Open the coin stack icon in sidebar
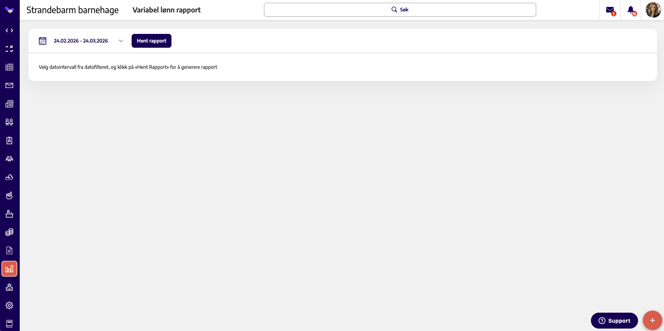The height and width of the screenshot is (331, 664). tap(9, 232)
